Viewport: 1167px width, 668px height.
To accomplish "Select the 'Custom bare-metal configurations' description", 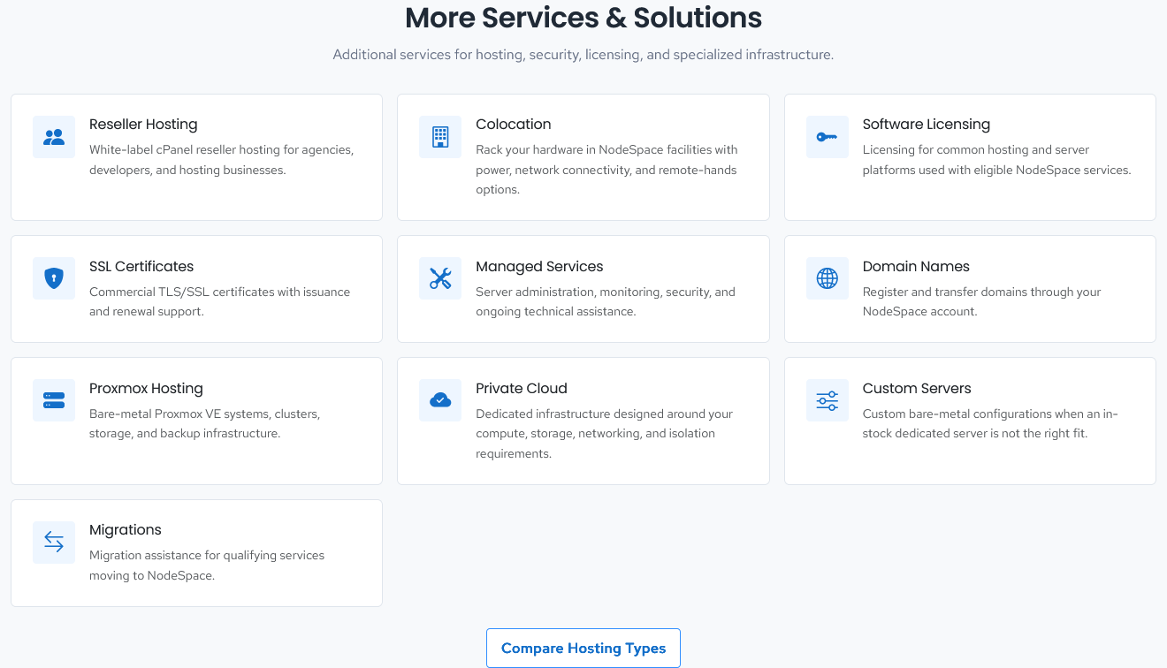I will click(x=991, y=423).
